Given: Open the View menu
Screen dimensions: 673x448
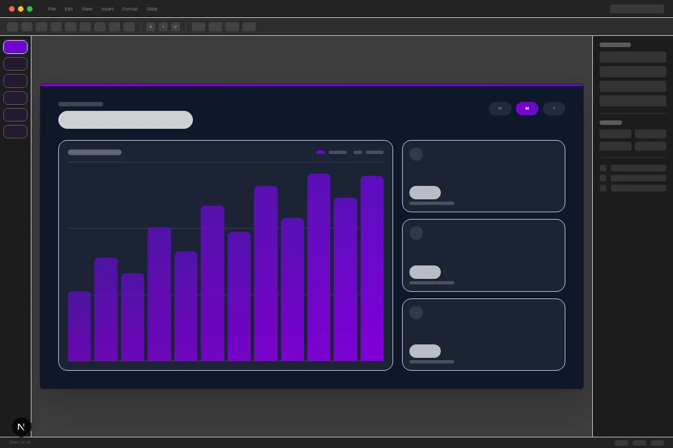Looking at the screenshot, I should 87,9.
